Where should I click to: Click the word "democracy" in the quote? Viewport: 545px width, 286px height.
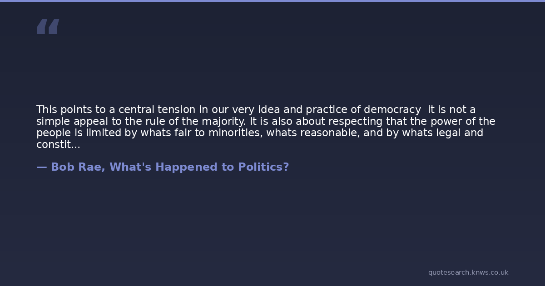(392, 110)
